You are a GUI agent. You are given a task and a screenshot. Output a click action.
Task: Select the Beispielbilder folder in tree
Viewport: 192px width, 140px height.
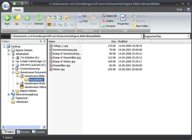[x=36, y=80]
